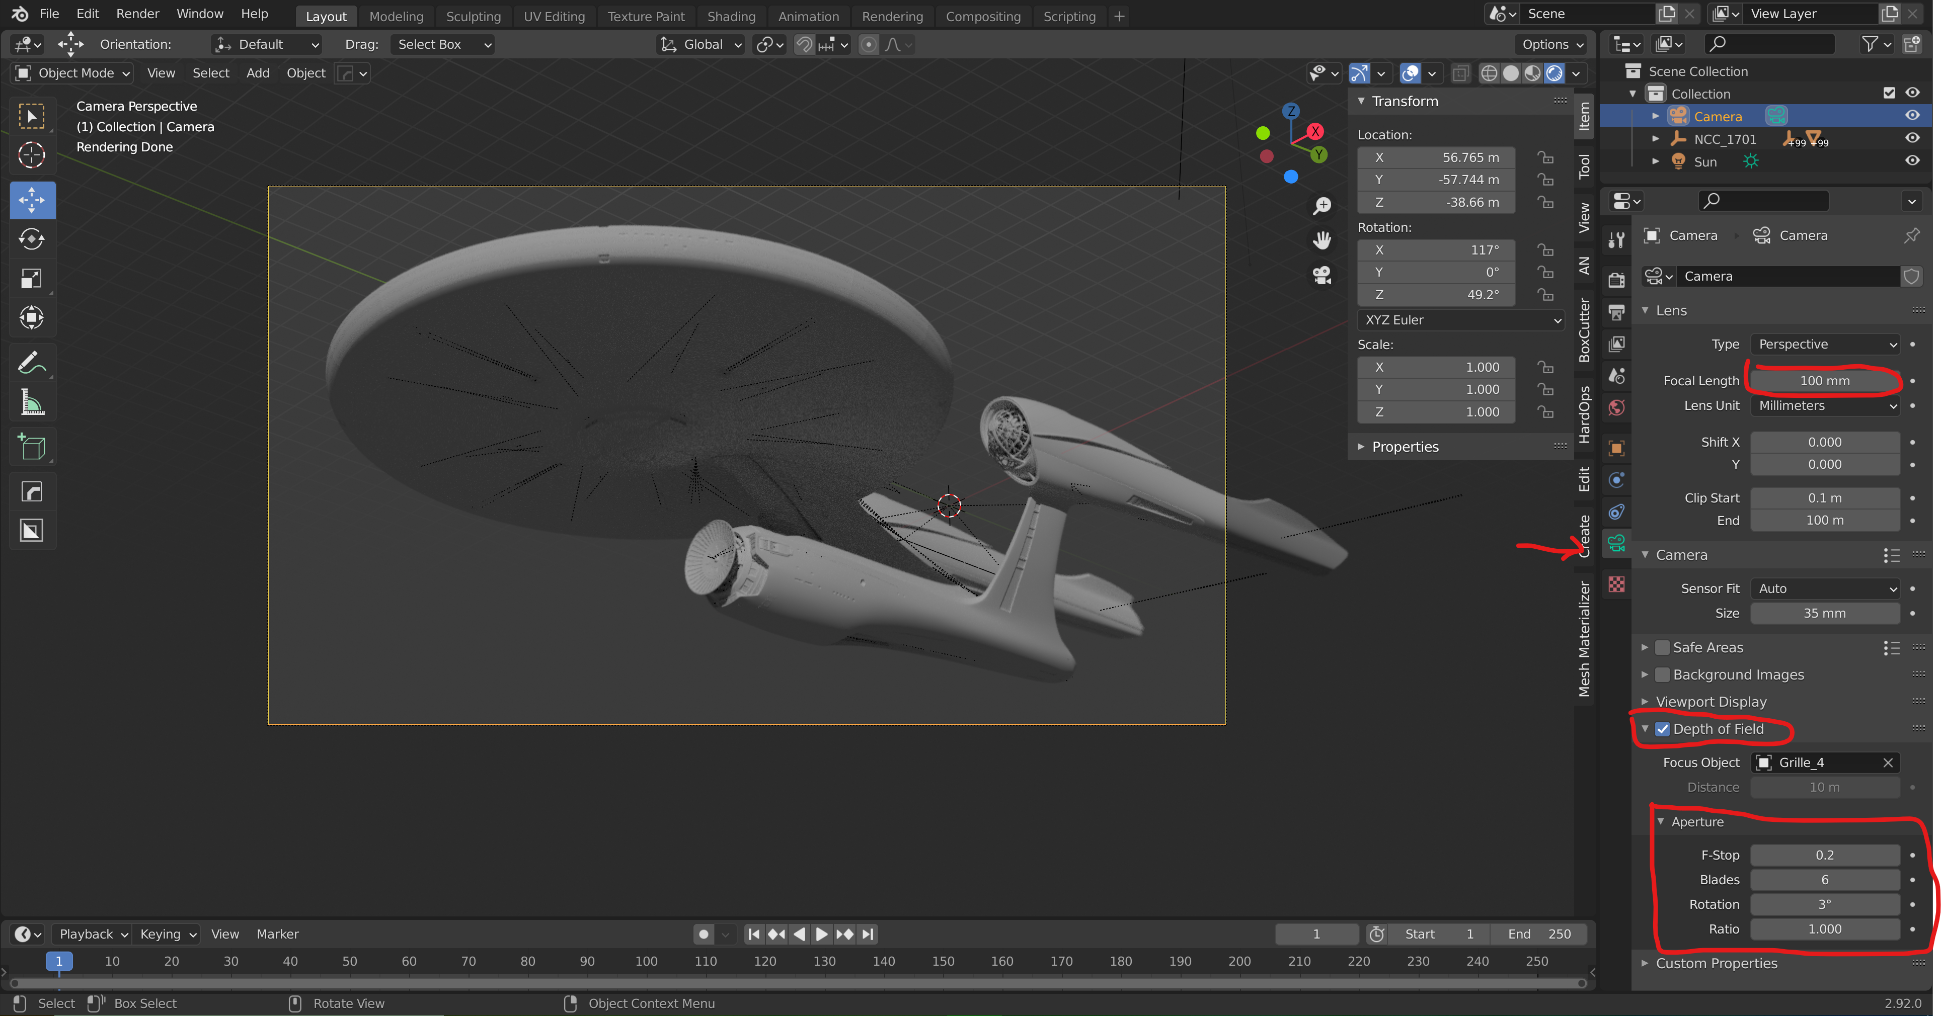Select the Rotate tool
1942x1016 pixels.
coord(32,239)
